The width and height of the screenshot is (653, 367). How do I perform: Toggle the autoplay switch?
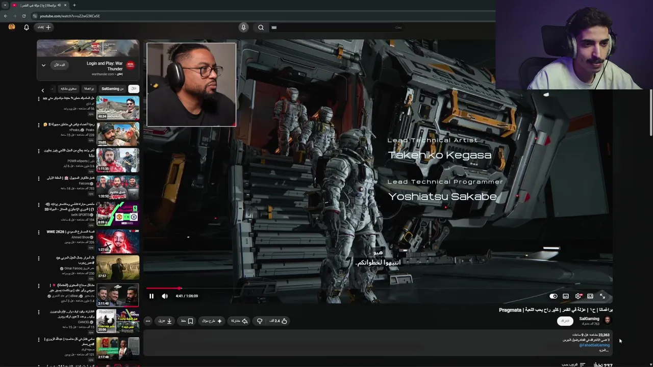[554, 296]
